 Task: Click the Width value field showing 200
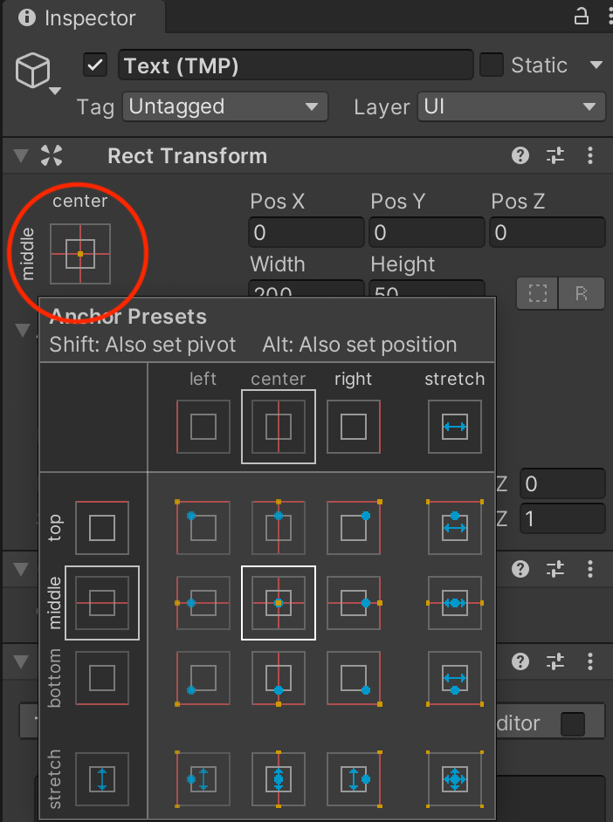click(x=306, y=289)
